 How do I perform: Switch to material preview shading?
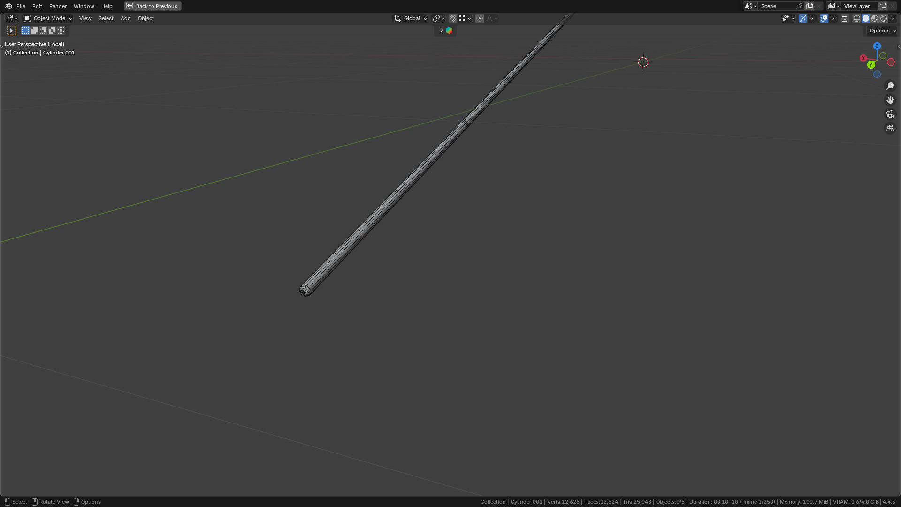pyautogui.click(x=875, y=18)
